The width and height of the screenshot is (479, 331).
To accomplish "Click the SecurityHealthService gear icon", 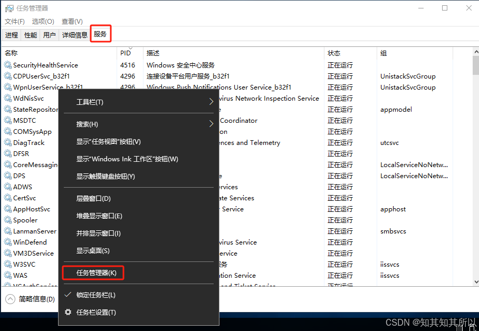I will coord(8,65).
